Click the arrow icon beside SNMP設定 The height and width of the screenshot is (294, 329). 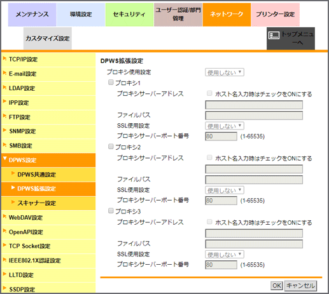pos(4,130)
